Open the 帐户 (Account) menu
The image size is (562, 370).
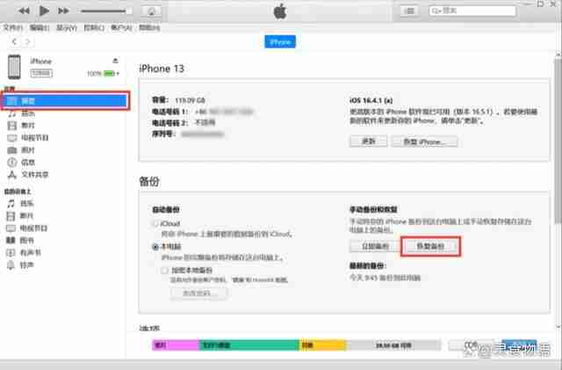[121, 27]
